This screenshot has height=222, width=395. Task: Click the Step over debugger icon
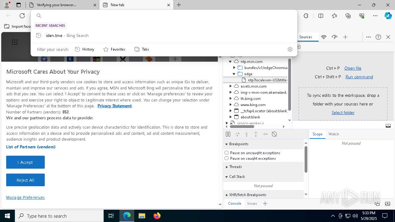click(x=237, y=134)
